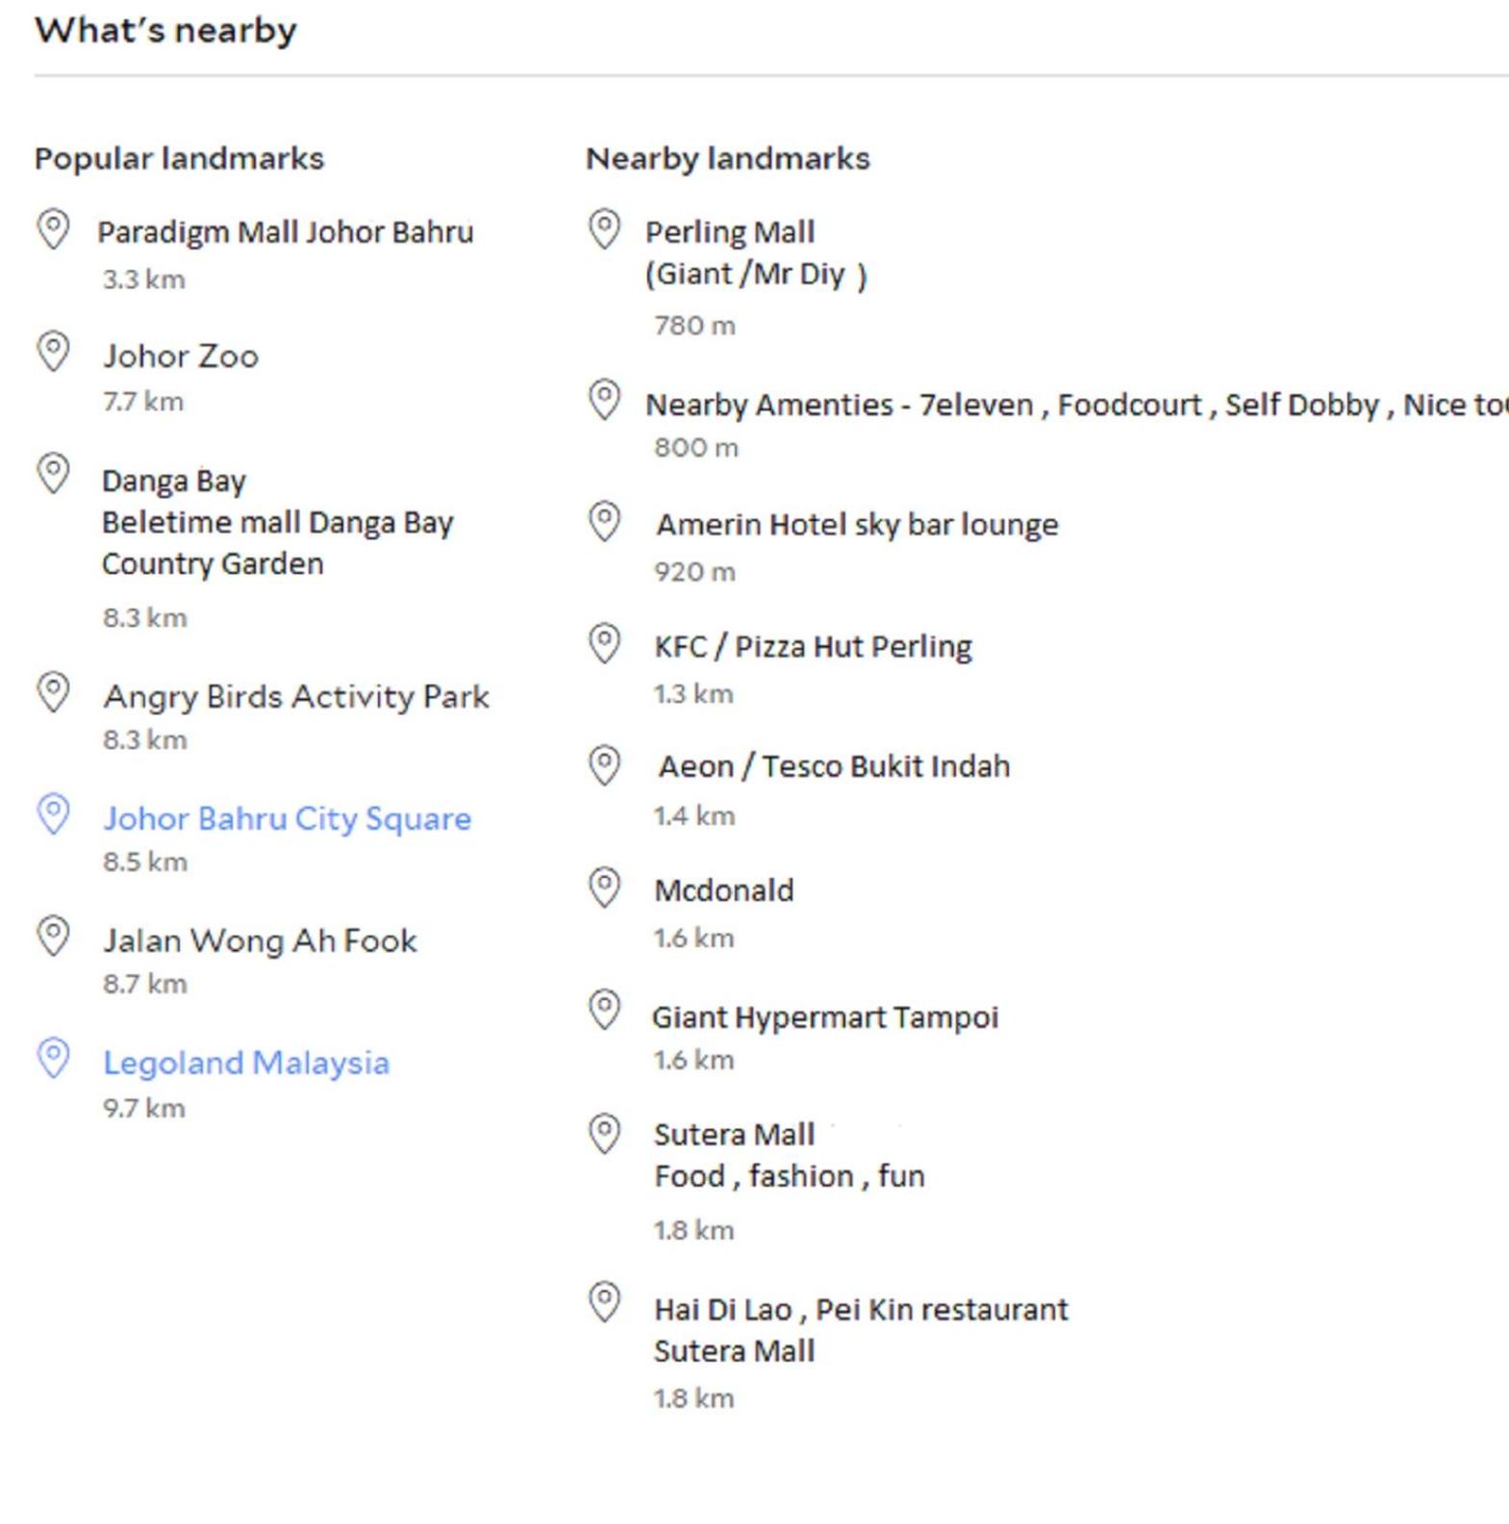Viewport: 1509px width, 1524px height.
Task: Select the Aeon / Tesco Bukit Indah entry
Action: (x=834, y=766)
